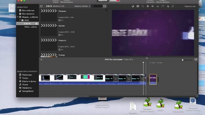Image resolution: width=205 pixels, height=115 pixels.
Task: Collapse the 2016 folder triangle
Action: coord(20,20)
